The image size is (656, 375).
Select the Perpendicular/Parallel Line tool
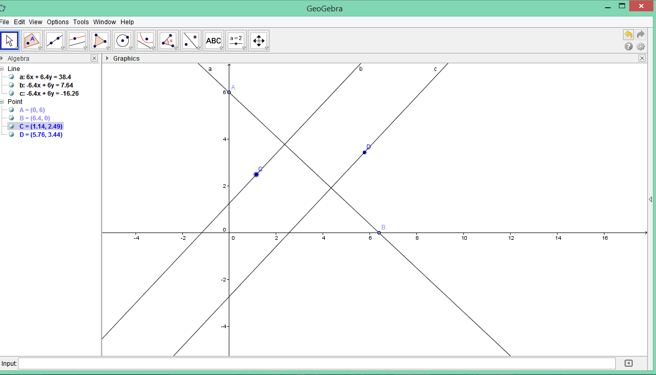(x=78, y=41)
